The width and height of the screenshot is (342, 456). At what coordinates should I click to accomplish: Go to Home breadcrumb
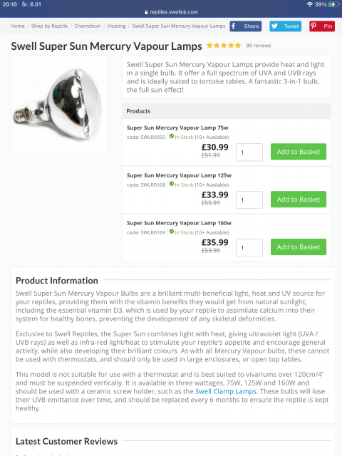tap(17, 26)
